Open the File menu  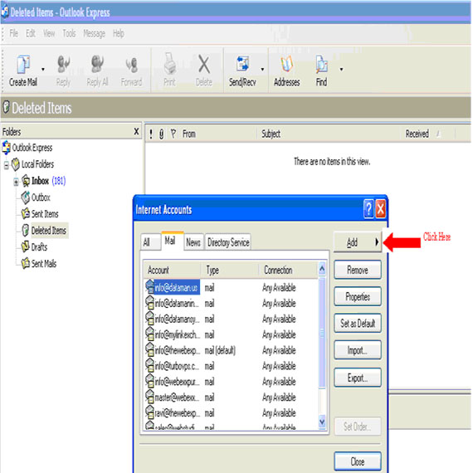coord(14,33)
